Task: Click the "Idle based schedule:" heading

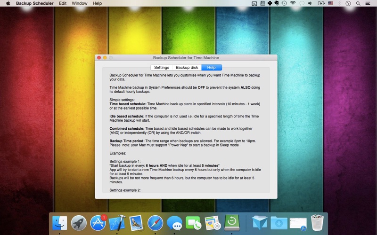Action: (x=127, y=116)
